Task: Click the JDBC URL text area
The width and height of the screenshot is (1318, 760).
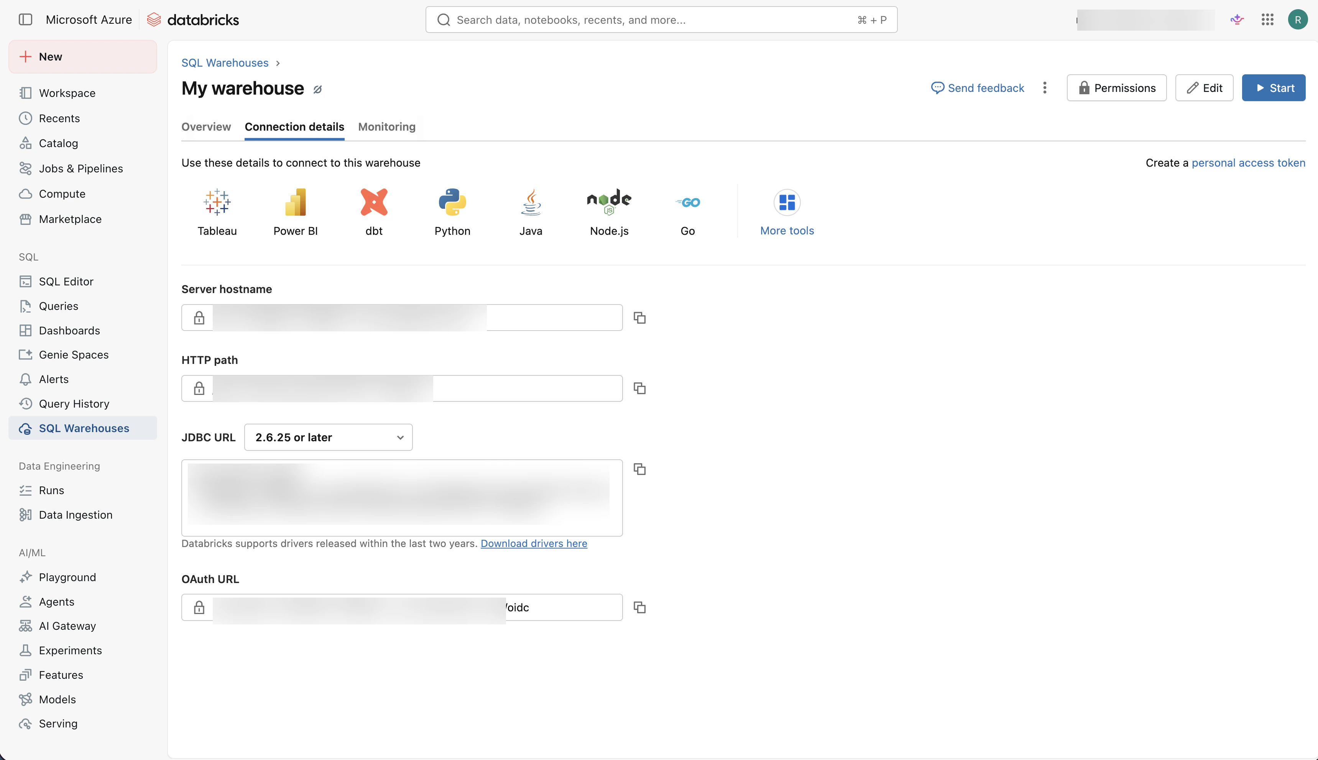Action: (x=402, y=498)
